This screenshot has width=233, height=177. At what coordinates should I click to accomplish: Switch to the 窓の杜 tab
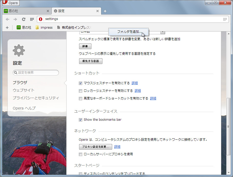pos(27,11)
